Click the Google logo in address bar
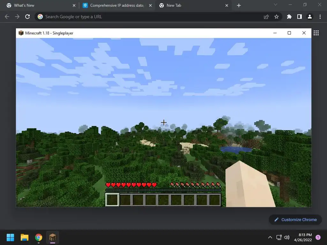Viewport: 327px width, 245px height. 40,17
